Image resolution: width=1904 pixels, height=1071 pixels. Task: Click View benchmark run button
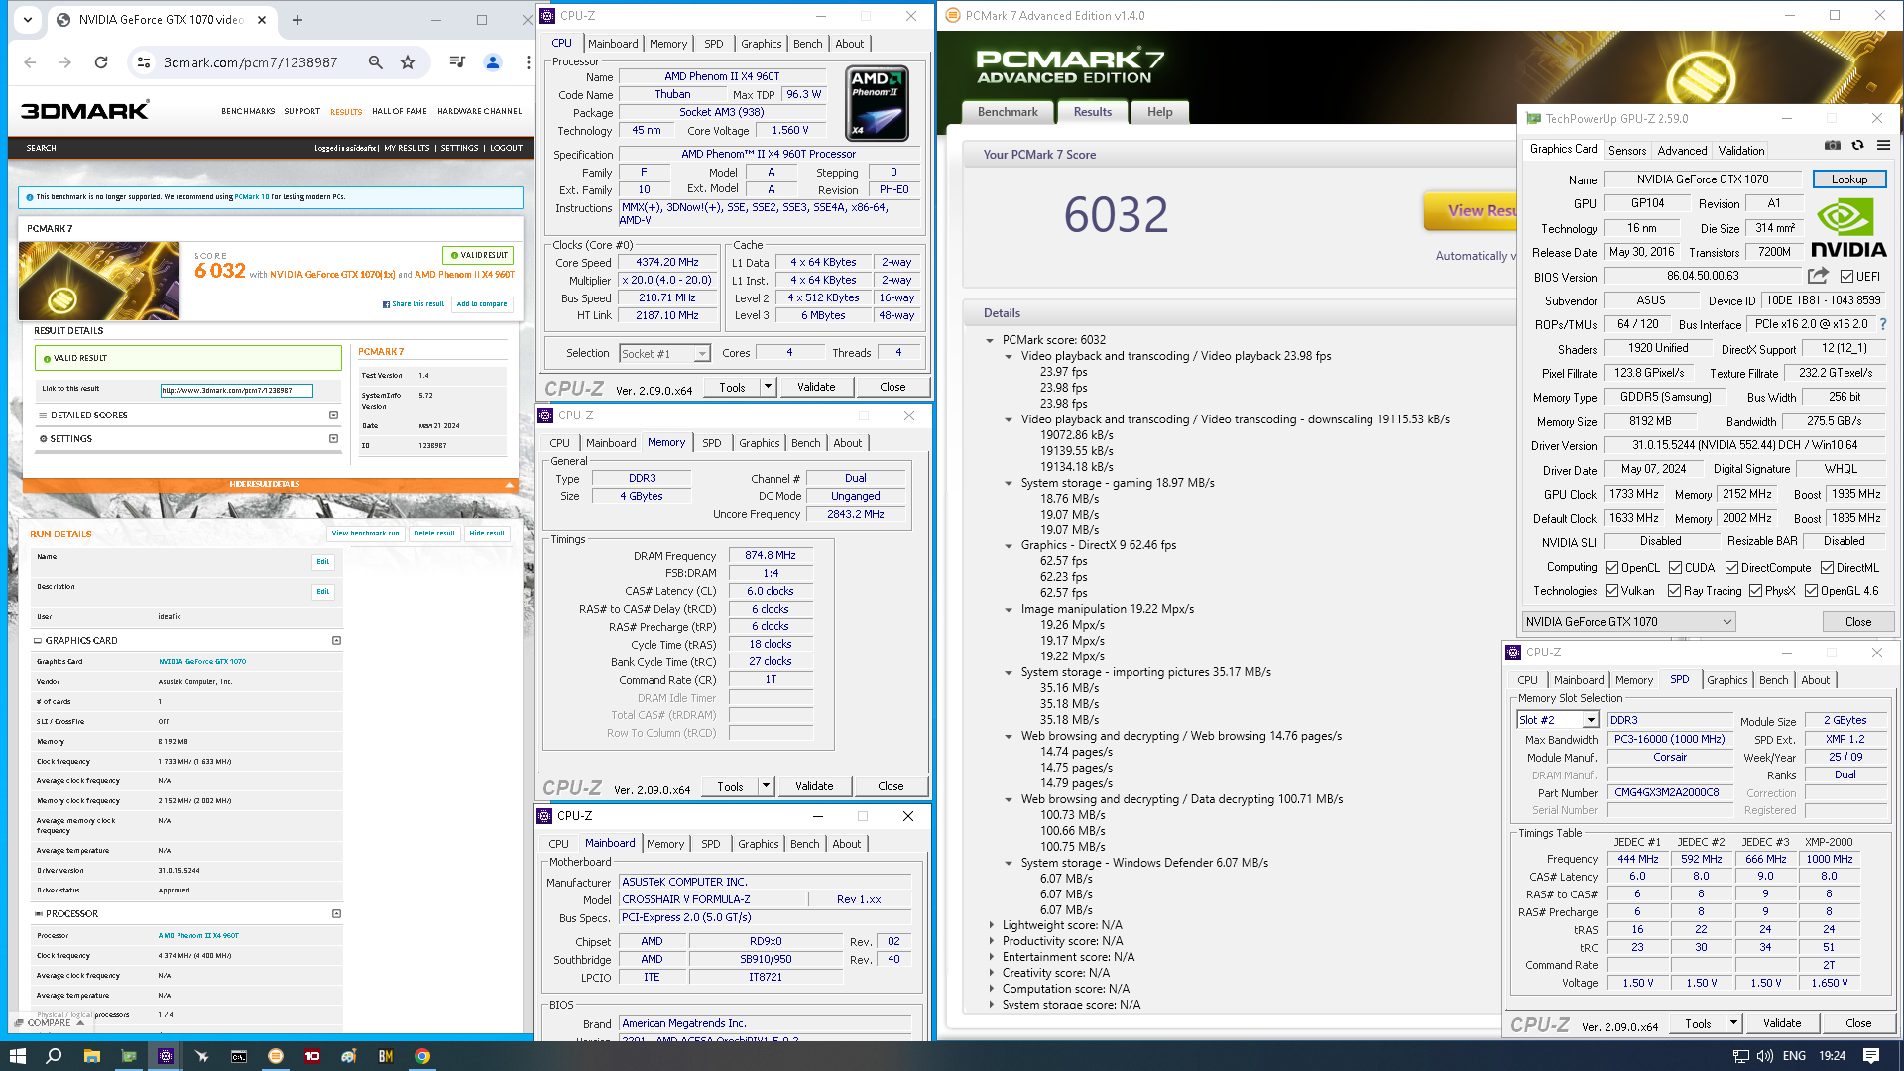[366, 534]
